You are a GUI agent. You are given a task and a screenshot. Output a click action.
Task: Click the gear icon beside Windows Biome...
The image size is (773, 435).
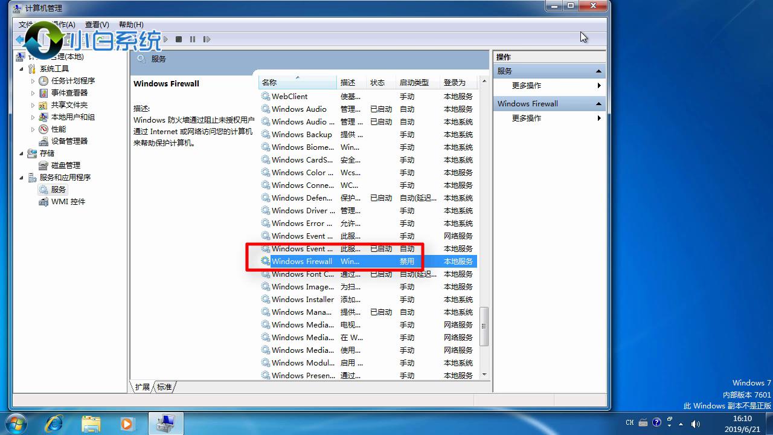click(x=265, y=147)
